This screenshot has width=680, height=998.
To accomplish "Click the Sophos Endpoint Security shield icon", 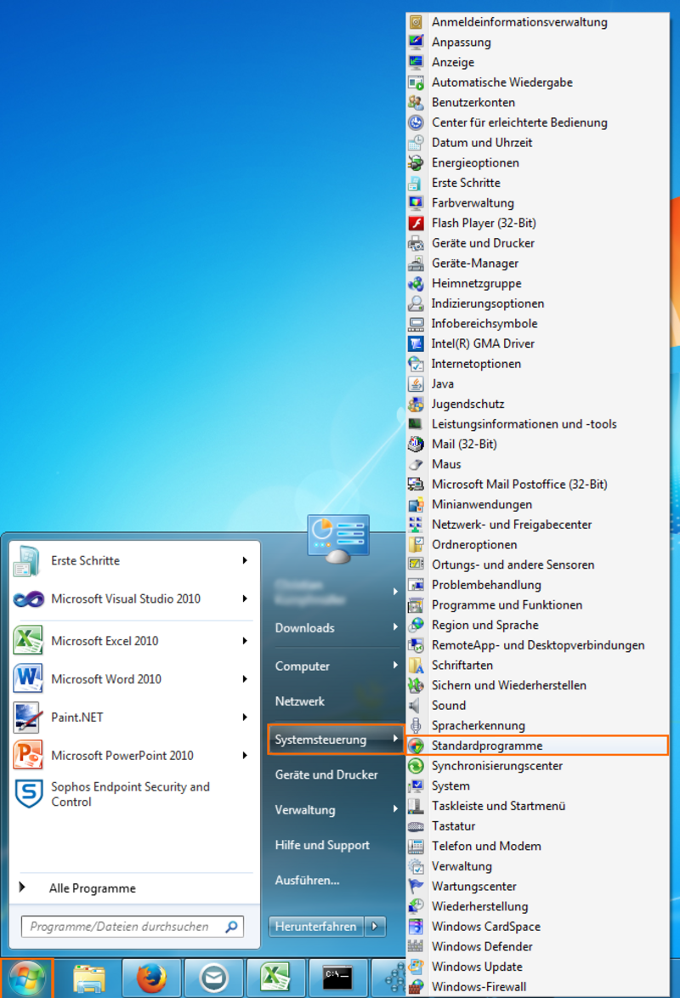I will [29, 794].
